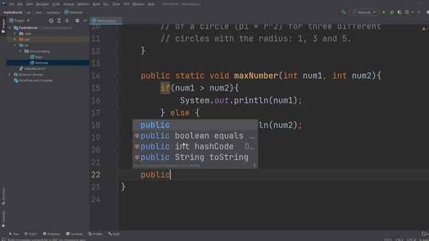The image size is (429, 241).
Task: Collapse the com.company package
Action: pyautogui.click(x=21, y=51)
